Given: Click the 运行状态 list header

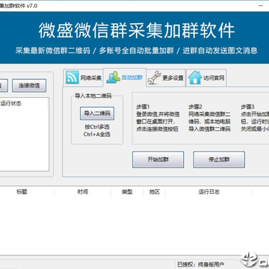Looking at the screenshot, I should coord(11,104).
